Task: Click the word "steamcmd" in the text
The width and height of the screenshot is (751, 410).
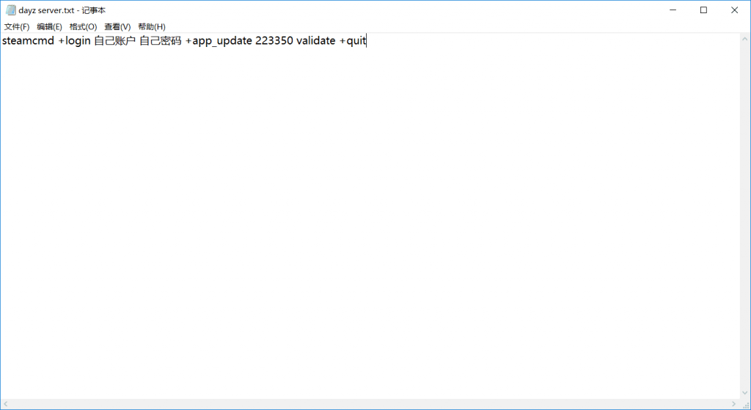Action: click(x=29, y=41)
